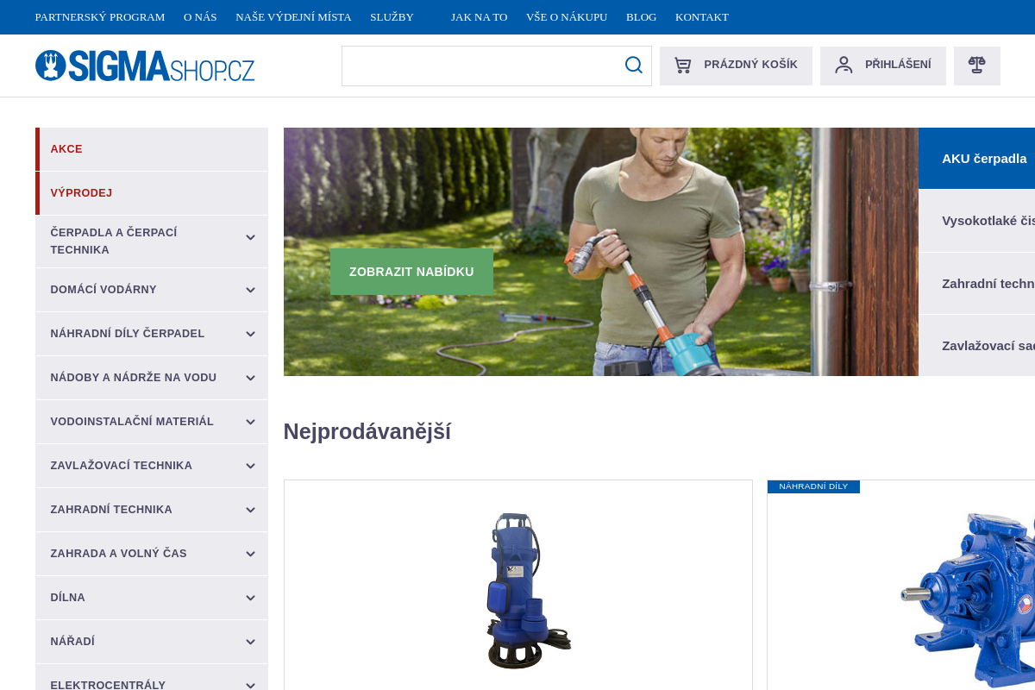Select Vysokotlaké čističe banner tab
The width and height of the screenshot is (1035, 690).
click(976, 221)
